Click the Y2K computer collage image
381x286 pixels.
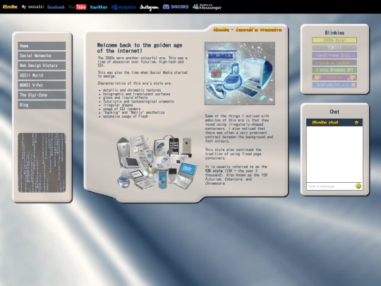click(x=240, y=73)
